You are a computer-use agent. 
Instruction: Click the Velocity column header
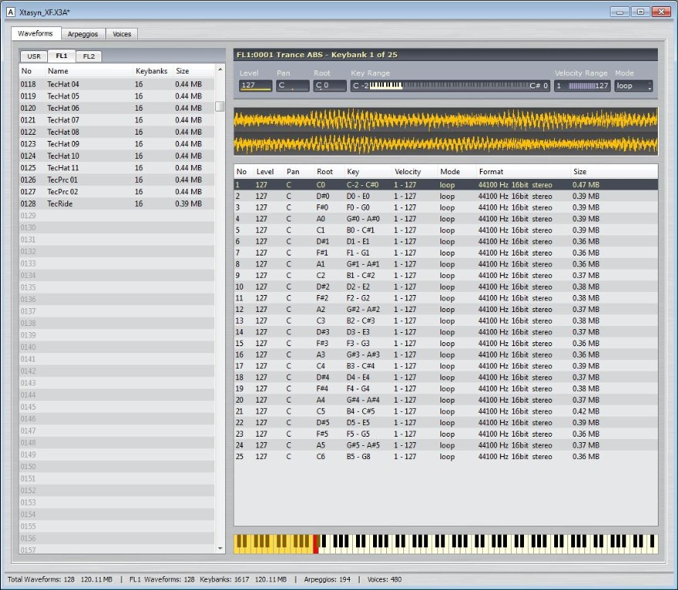[414, 172]
